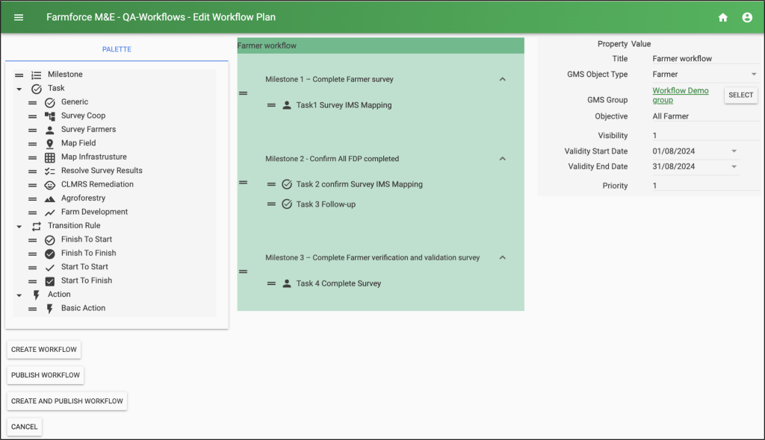Screen dimensions: 765x440
Task: Collapse Milestone 1 - Complete Farmer survey
Action: click(x=502, y=78)
